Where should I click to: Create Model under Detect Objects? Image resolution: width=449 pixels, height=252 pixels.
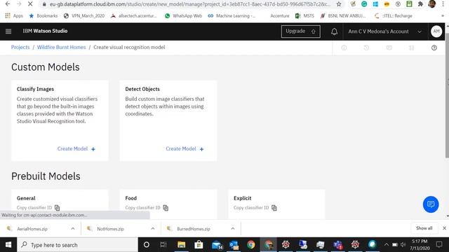[185, 149]
